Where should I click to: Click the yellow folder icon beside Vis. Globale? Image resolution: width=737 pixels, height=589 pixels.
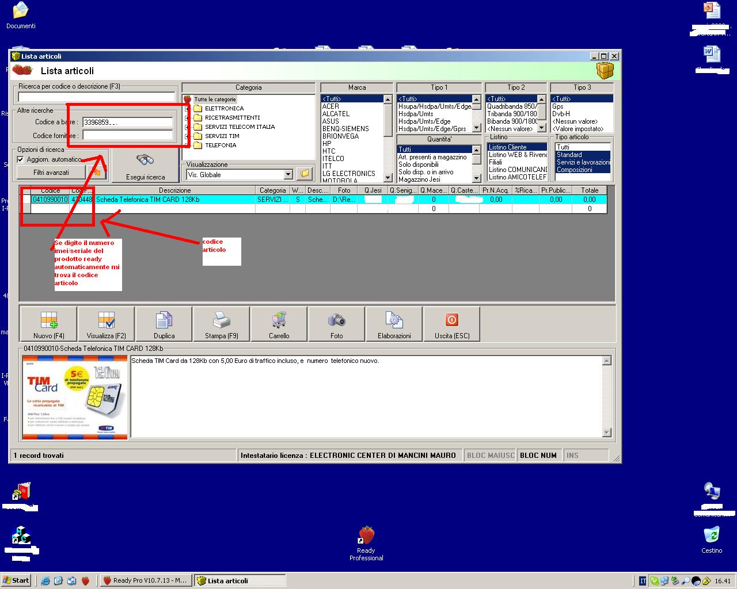(x=305, y=174)
